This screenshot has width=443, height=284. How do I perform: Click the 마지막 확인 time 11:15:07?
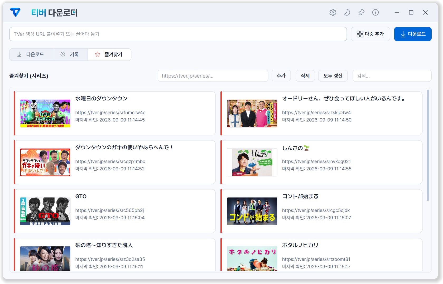pyautogui.click(x=316, y=218)
